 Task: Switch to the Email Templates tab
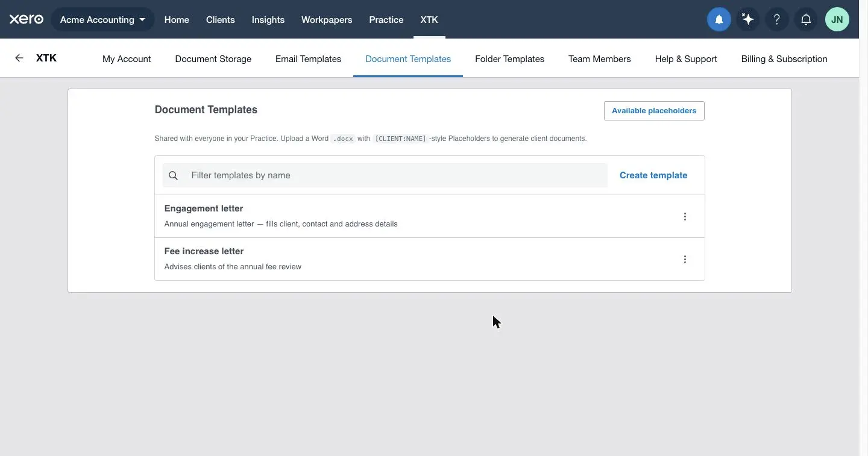coord(308,59)
